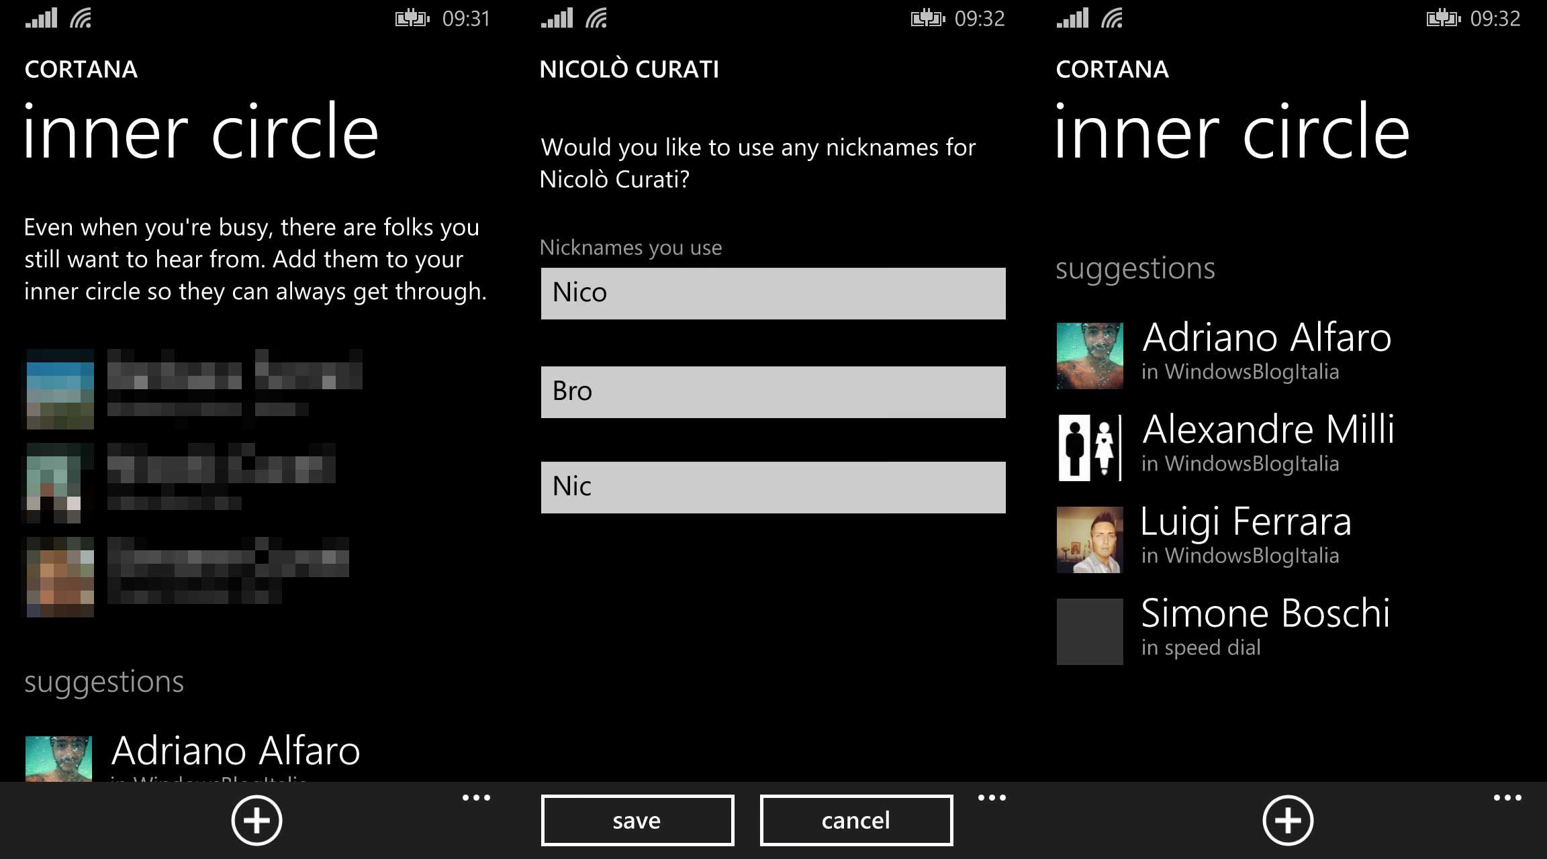Tap the 'suggestions' heading on right screen
Viewport: 1547px width, 859px height.
[x=1135, y=269]
